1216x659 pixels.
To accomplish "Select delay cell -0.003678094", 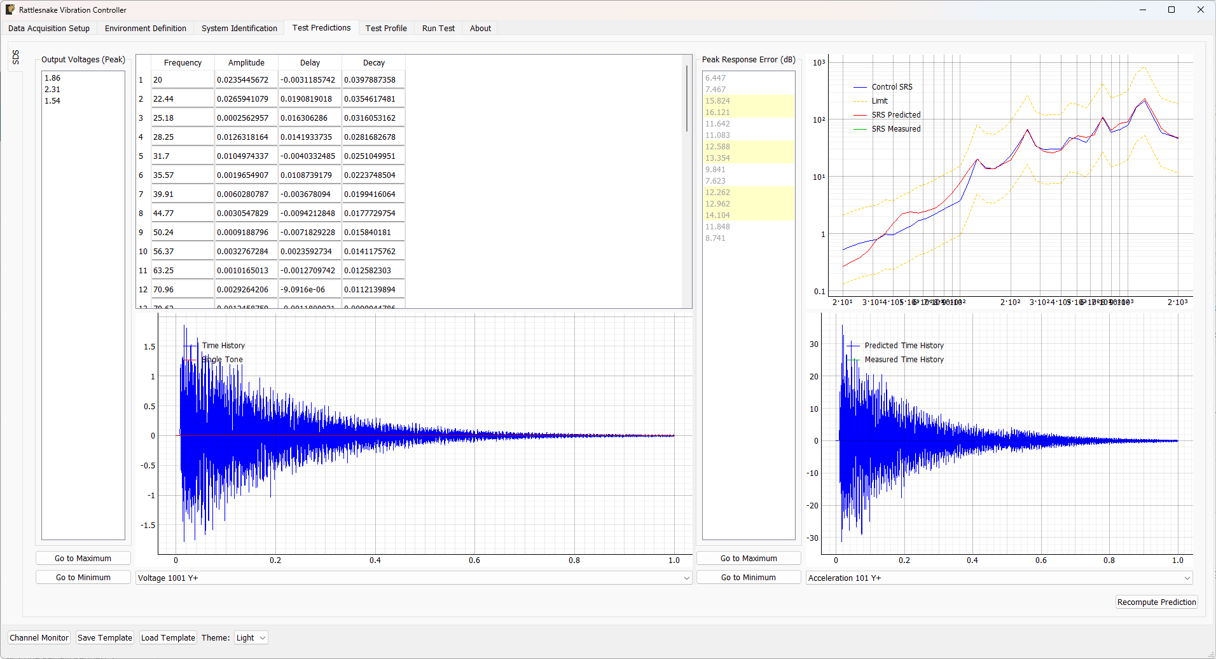I will coord(310,194).
